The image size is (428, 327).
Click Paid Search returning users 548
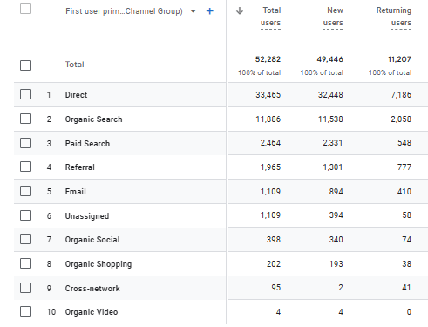click(x=404, y=143)
